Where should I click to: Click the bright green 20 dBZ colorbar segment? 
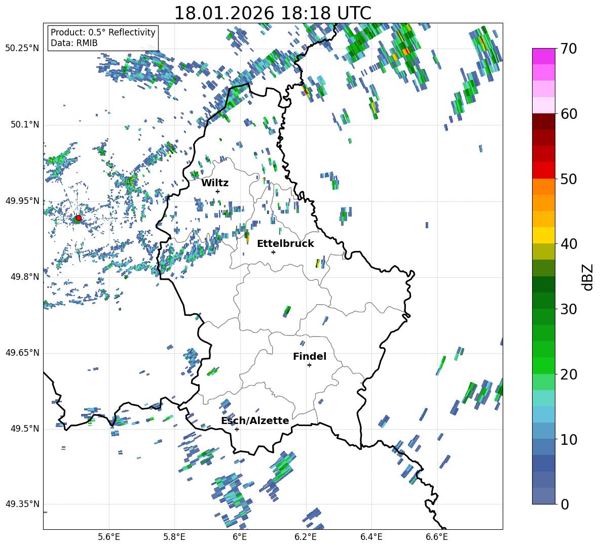(x=544, y=366)
